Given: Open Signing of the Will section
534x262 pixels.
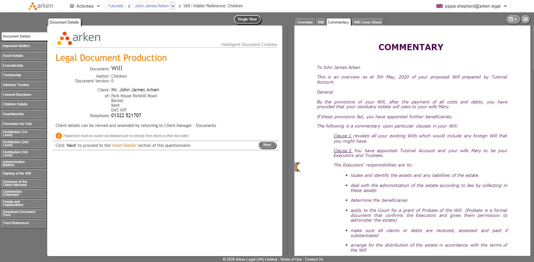Looking at the screenshot, I should (24, 173).
